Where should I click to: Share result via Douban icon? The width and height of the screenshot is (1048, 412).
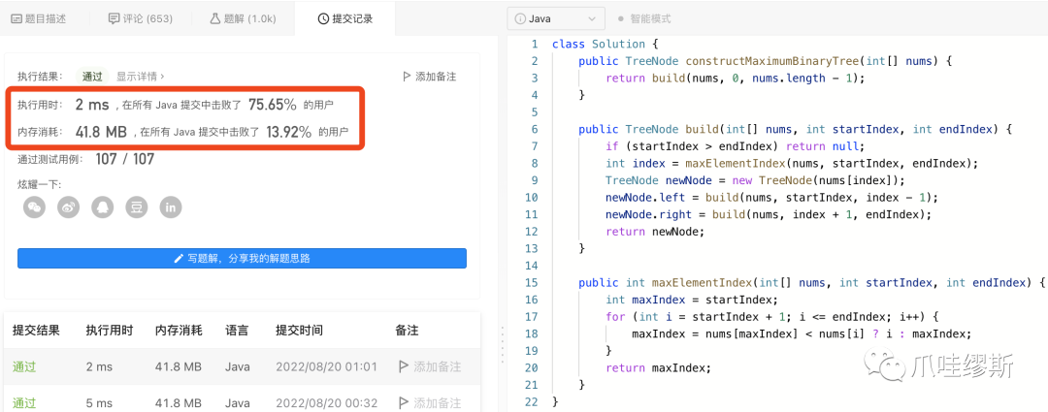point(137,207)
